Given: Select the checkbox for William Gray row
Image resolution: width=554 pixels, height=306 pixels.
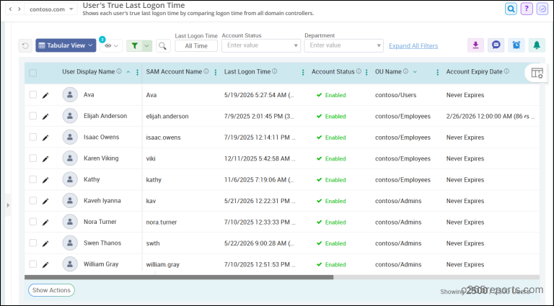Looking at the screenshot, I should pos(33,264).
